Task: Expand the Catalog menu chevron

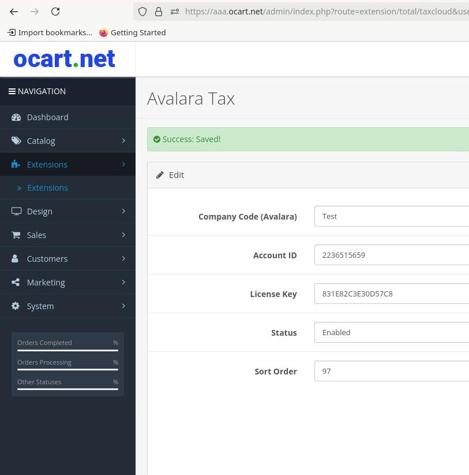Action: coord(123,140)
